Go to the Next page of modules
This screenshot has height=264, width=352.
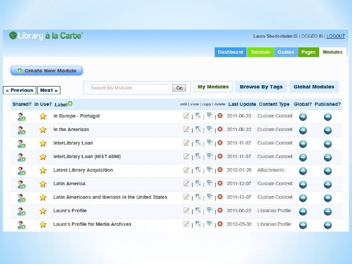49,90
